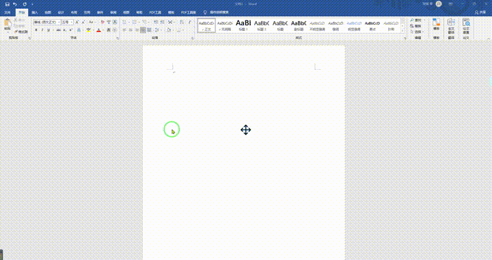Open the Insert ribbon tab
This screenshot has height=260, width=492.
tap(35, 12)
